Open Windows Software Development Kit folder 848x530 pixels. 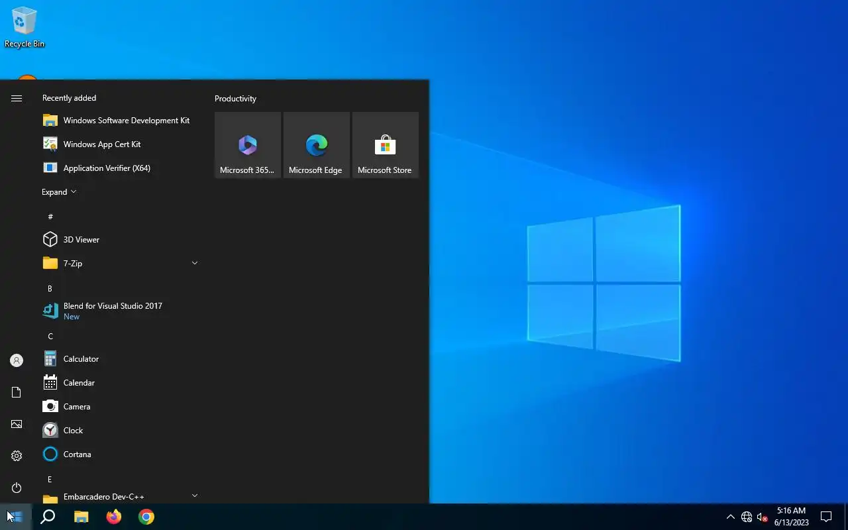tap(121, 121)
